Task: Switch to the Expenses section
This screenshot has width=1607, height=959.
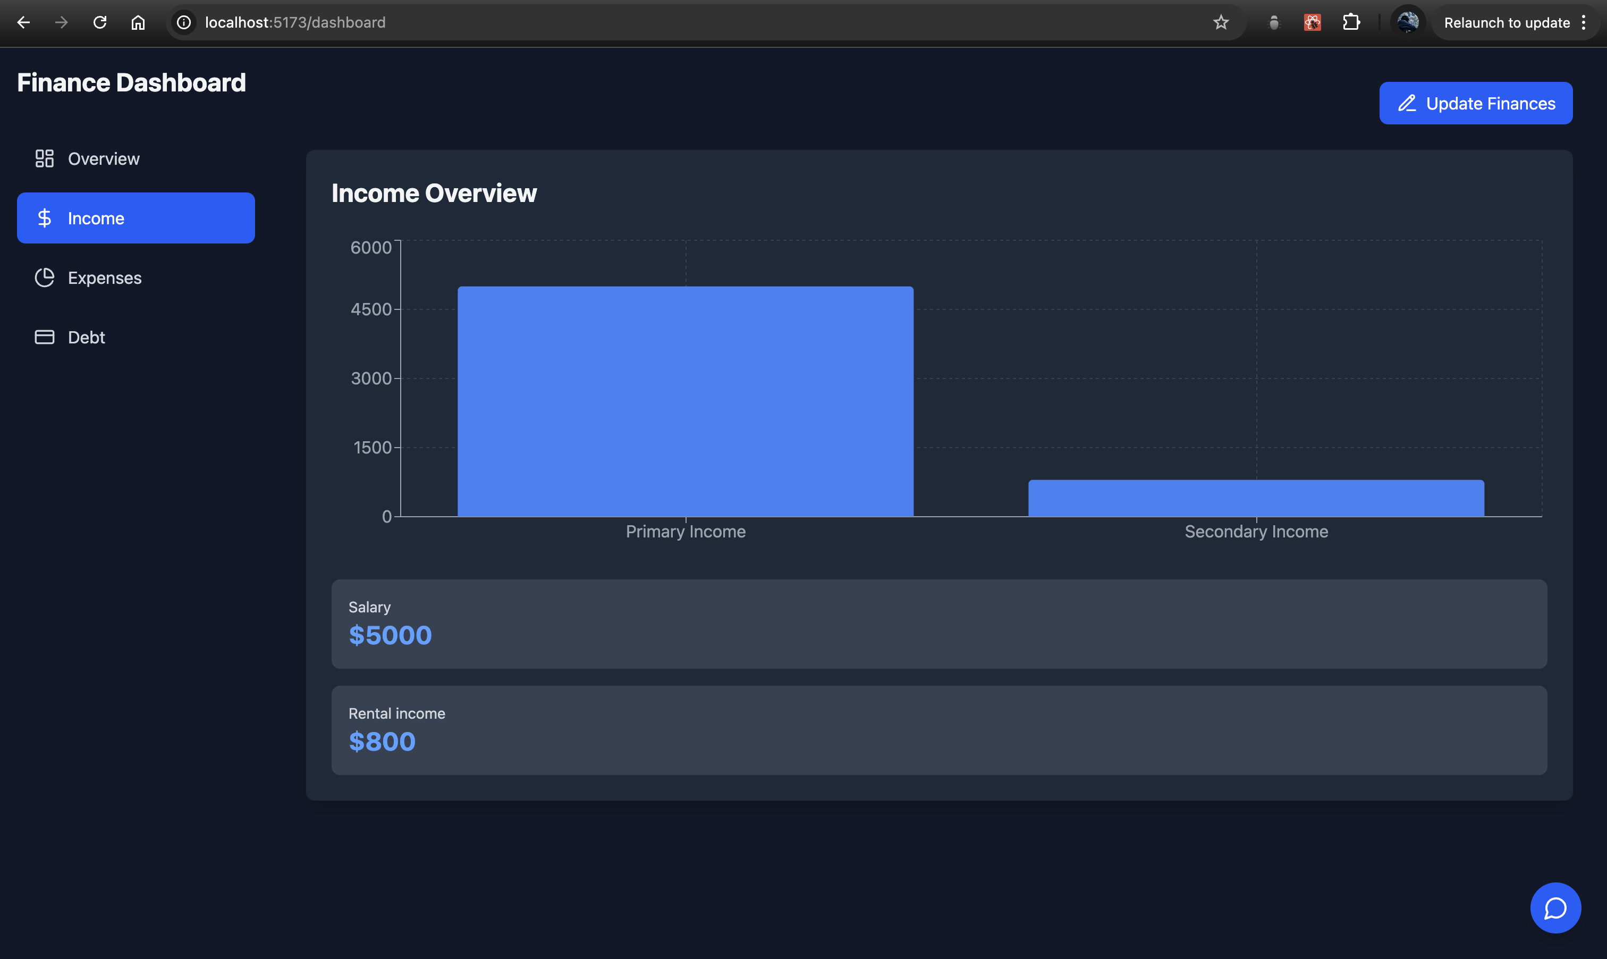Action: coord(104,278)
